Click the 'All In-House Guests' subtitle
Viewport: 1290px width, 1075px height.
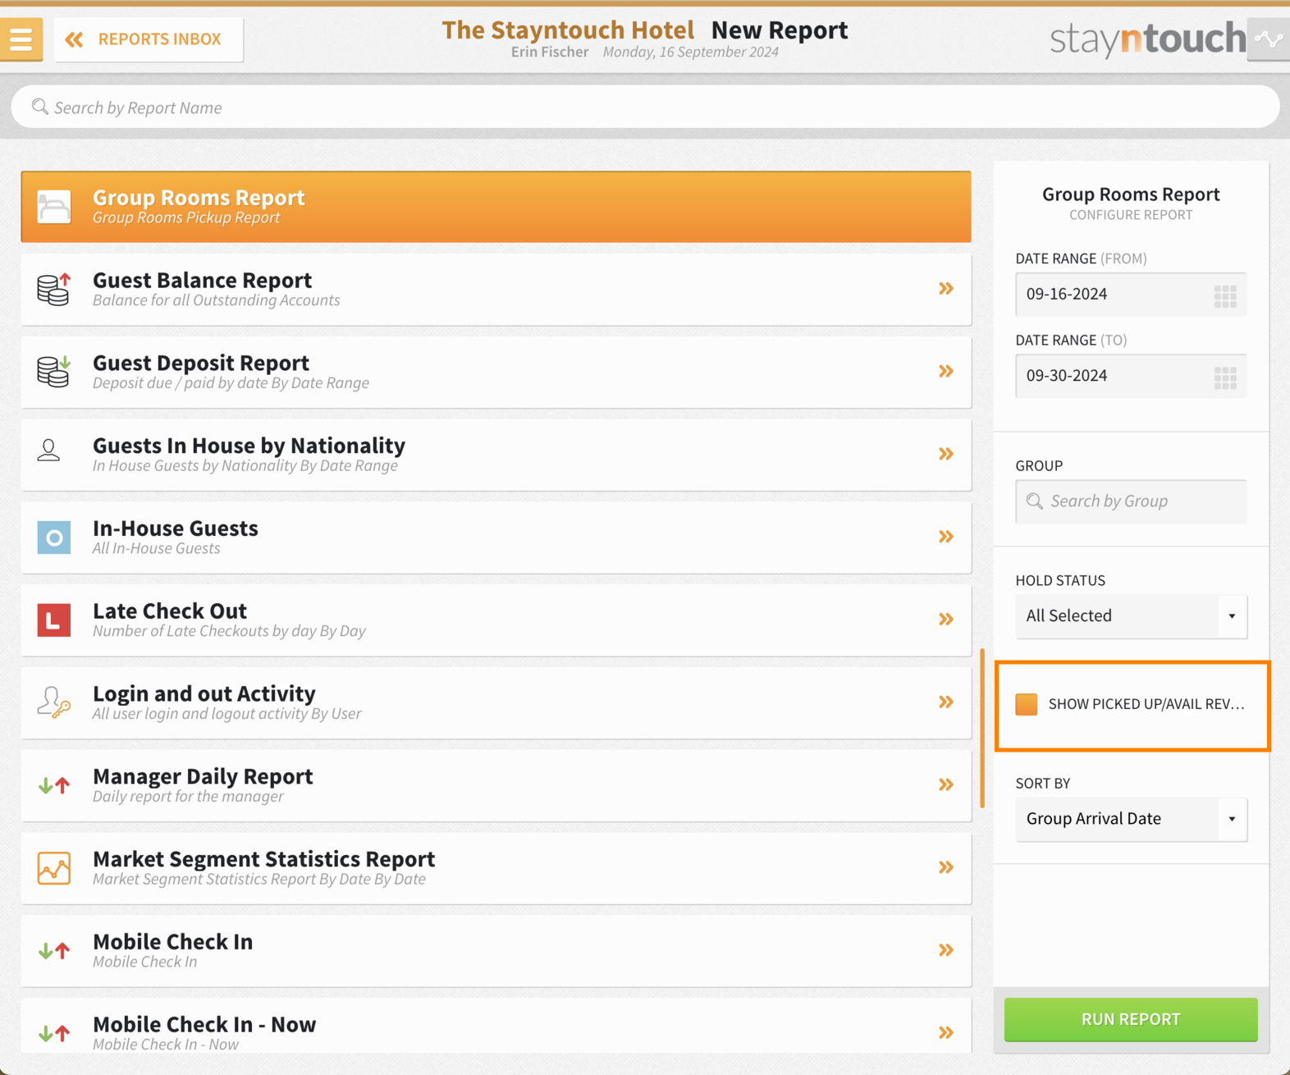156,548
